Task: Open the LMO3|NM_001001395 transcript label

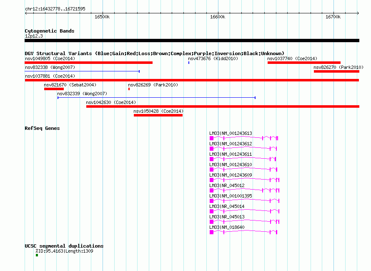Action: tap(231, 196)
